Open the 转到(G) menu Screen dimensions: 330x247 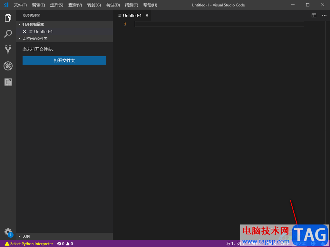94,5
